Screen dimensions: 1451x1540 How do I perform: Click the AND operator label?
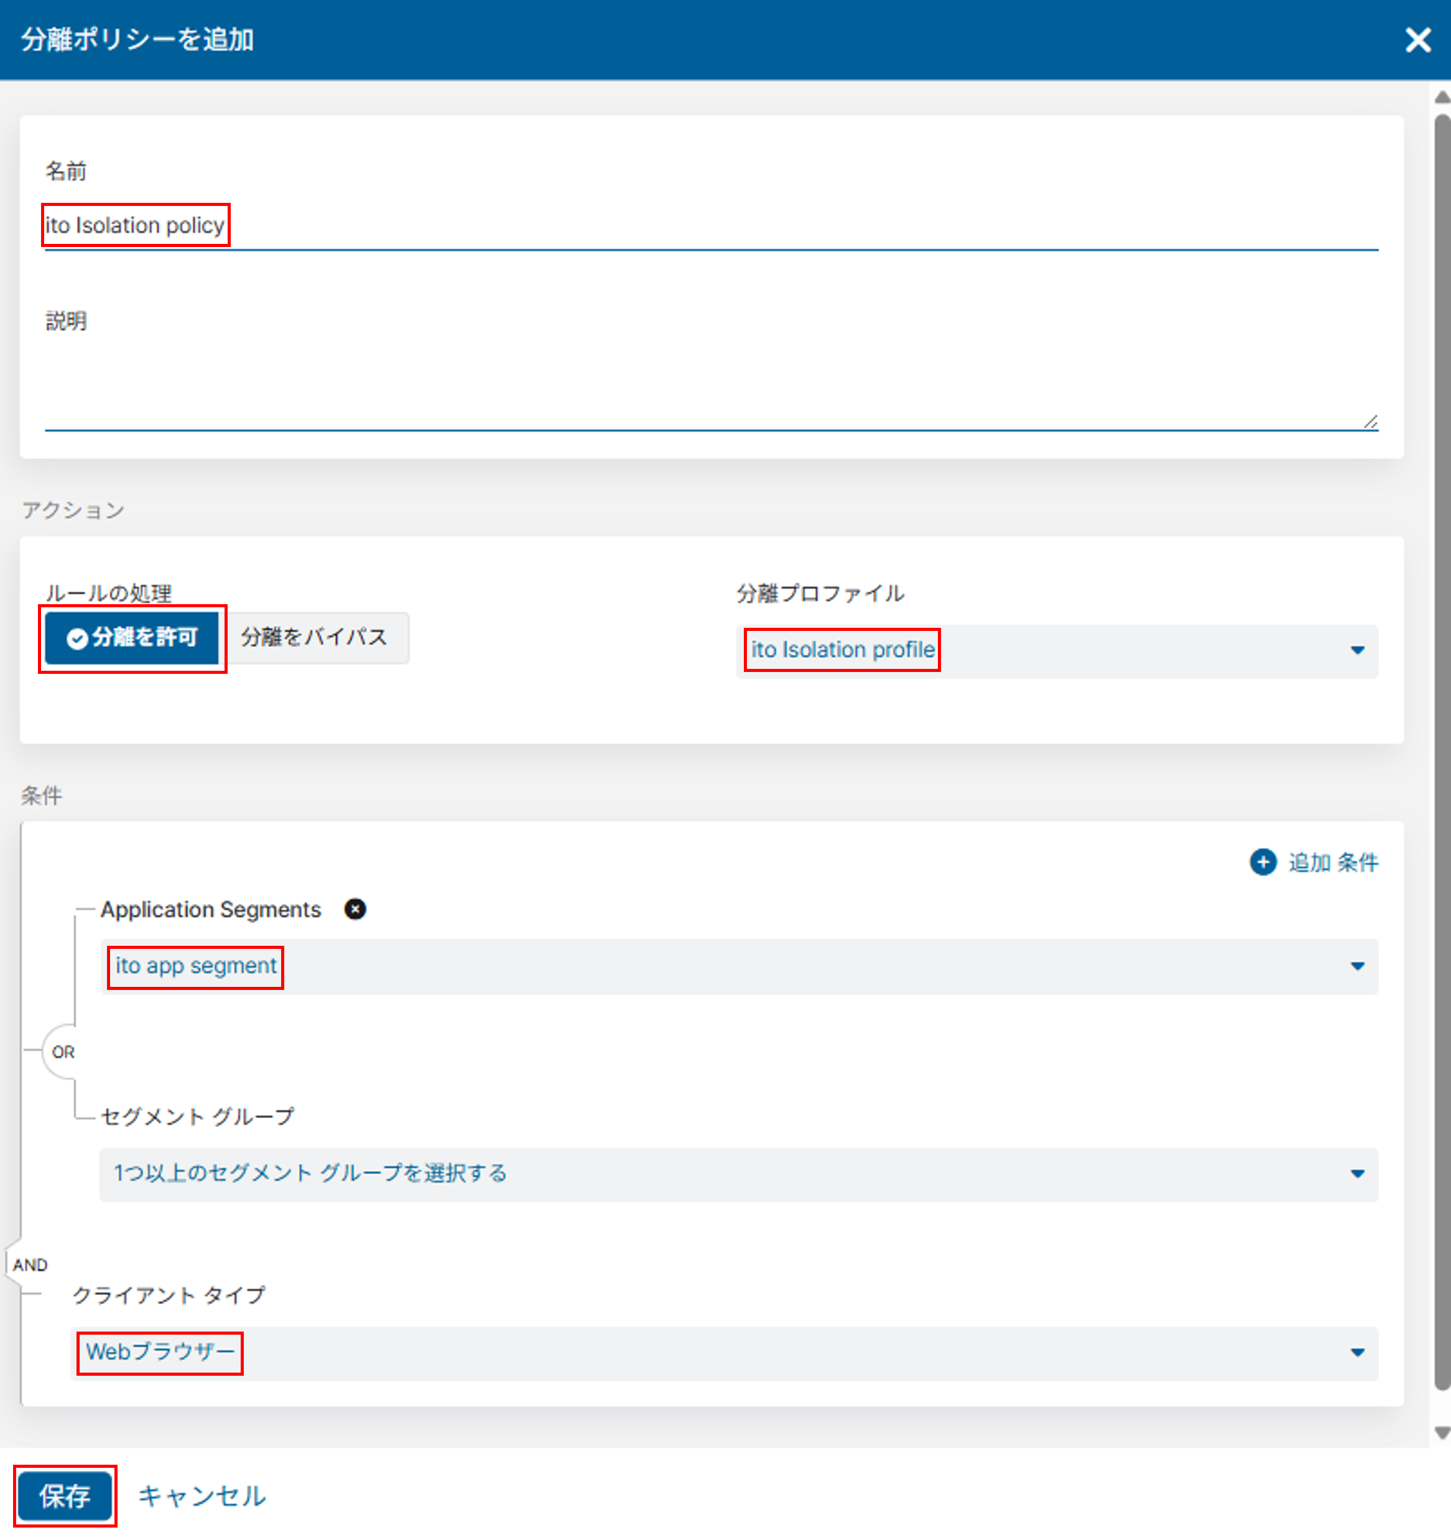pos(30,1265)
